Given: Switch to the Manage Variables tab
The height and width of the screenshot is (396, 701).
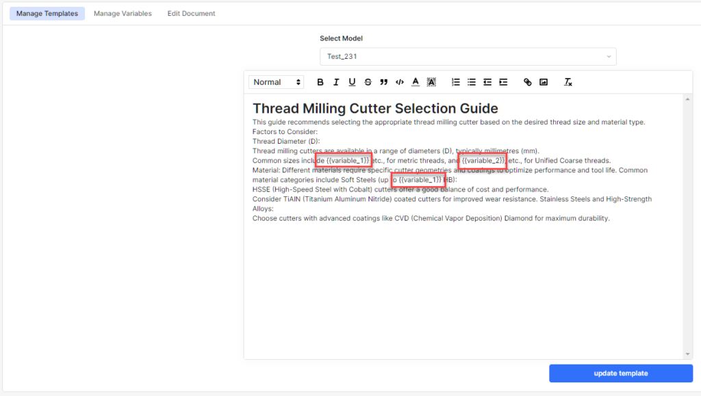Looking at the screenshot, I should click(123, 12).
